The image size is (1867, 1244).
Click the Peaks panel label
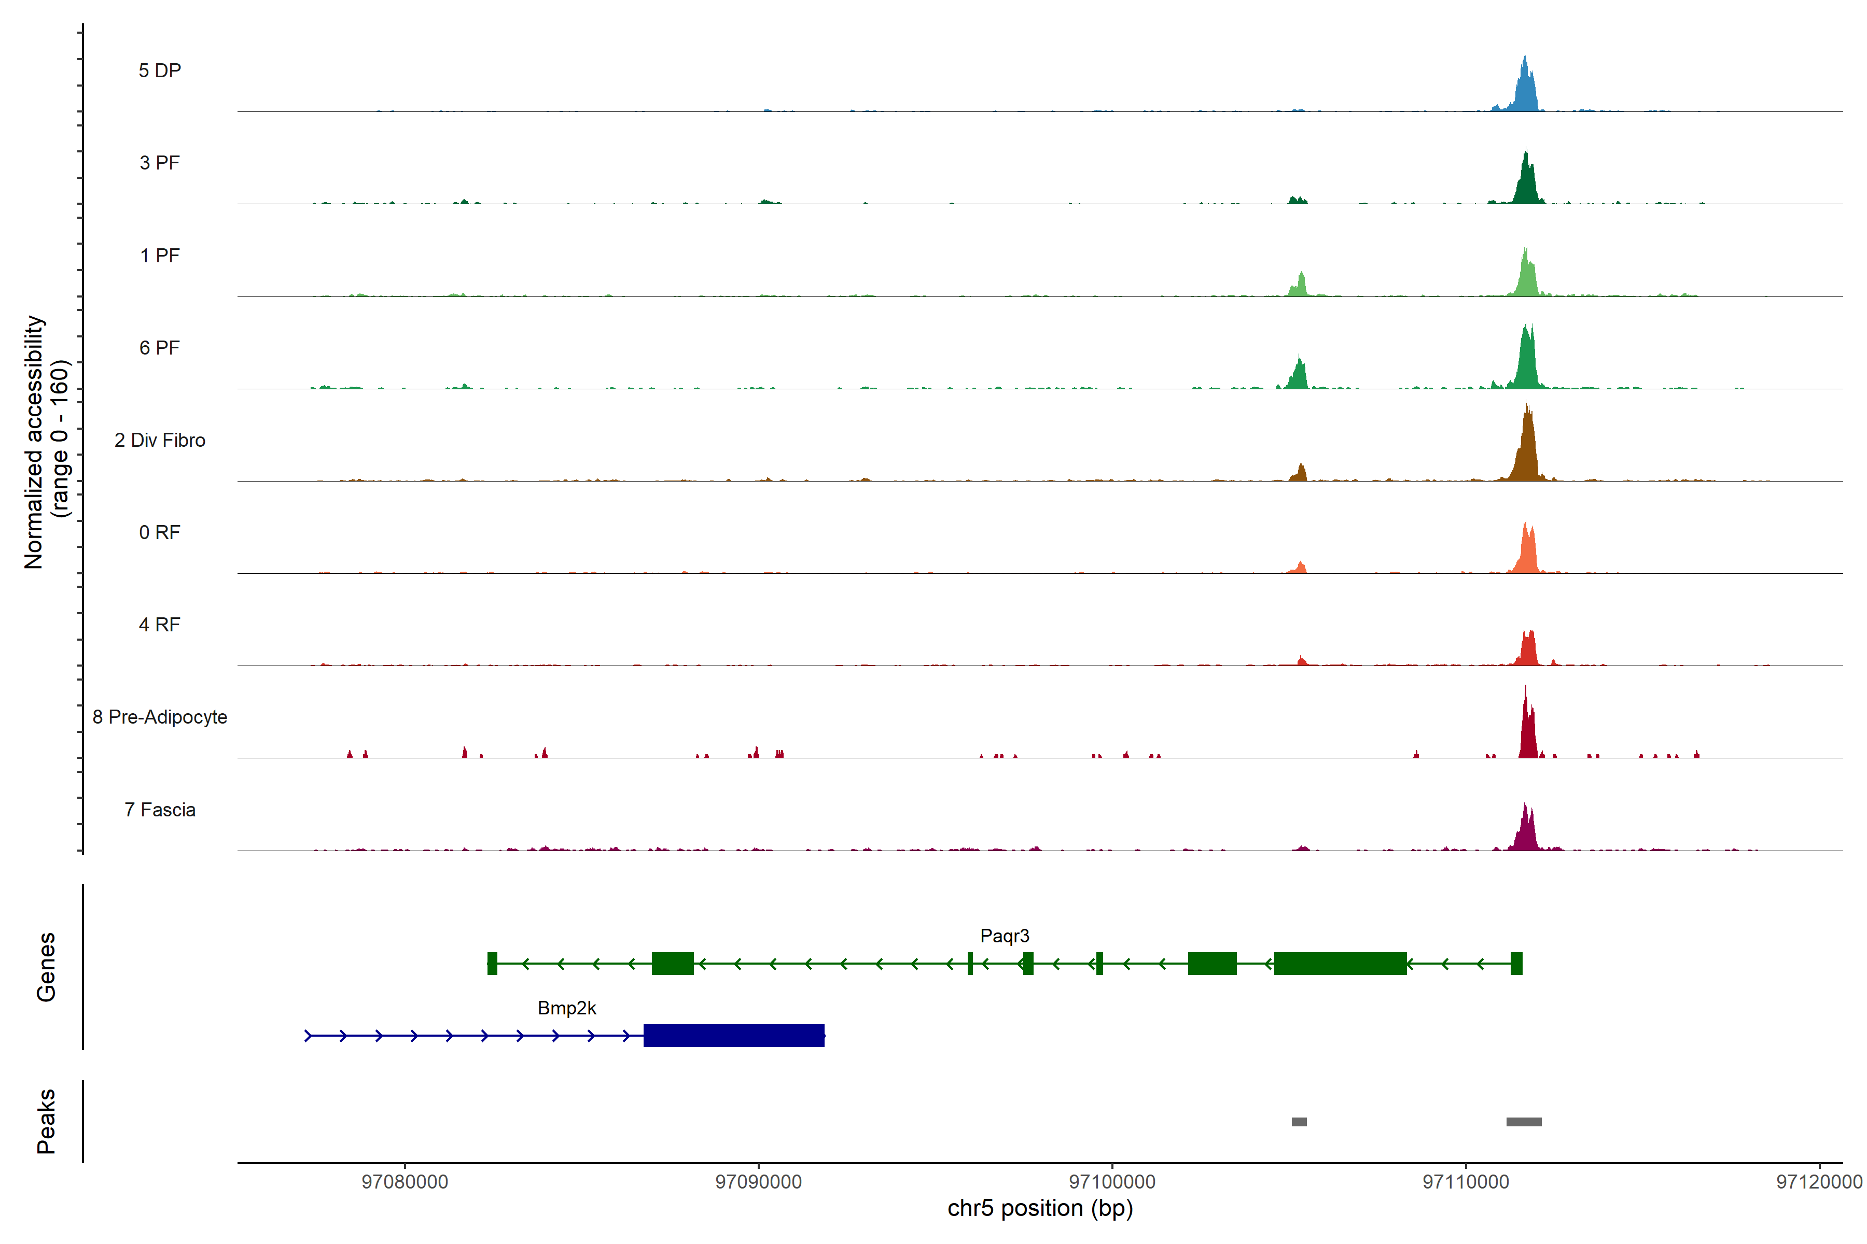click(x=46, y=1121)
